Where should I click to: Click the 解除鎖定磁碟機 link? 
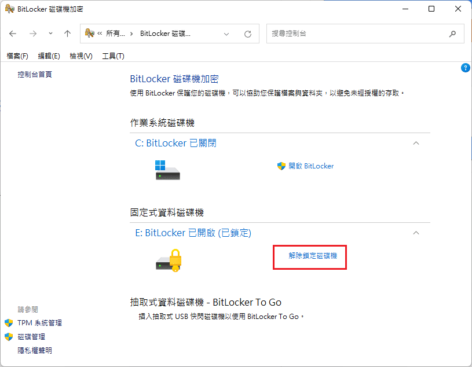point(309,257)
